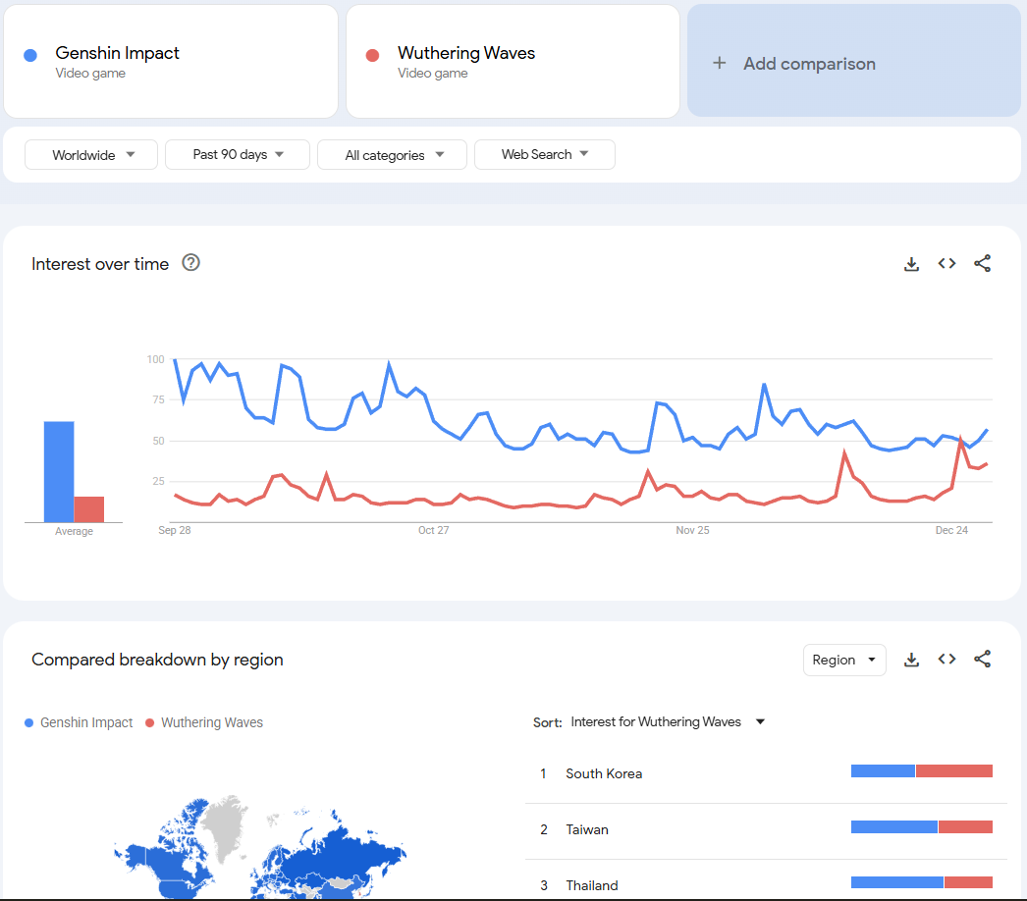The image size is (1027, 901).
Task: Edit the Genshin Impact search term card
Action: pos(170,62)
